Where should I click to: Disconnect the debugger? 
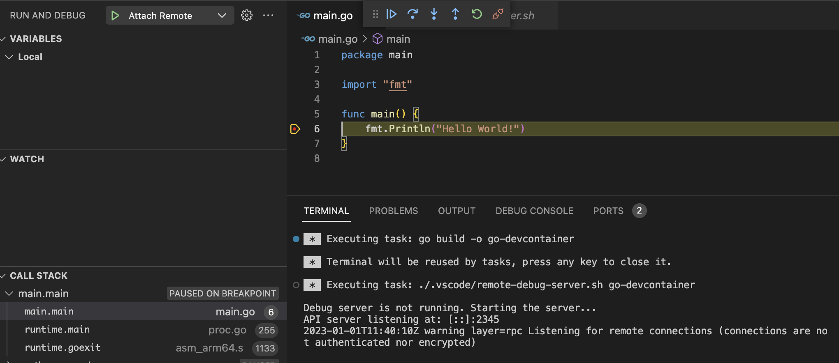[498, 14]
